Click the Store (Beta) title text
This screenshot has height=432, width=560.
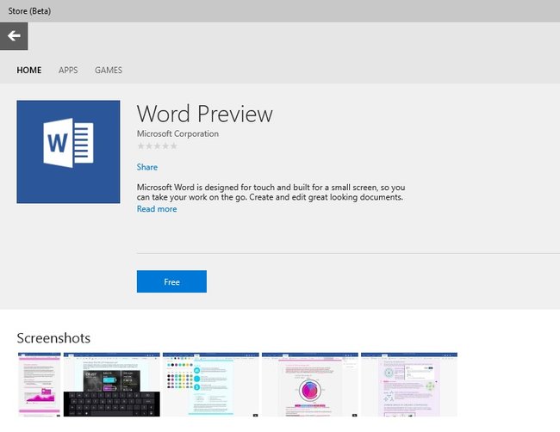pyautogui.click(x=29, y=11)
